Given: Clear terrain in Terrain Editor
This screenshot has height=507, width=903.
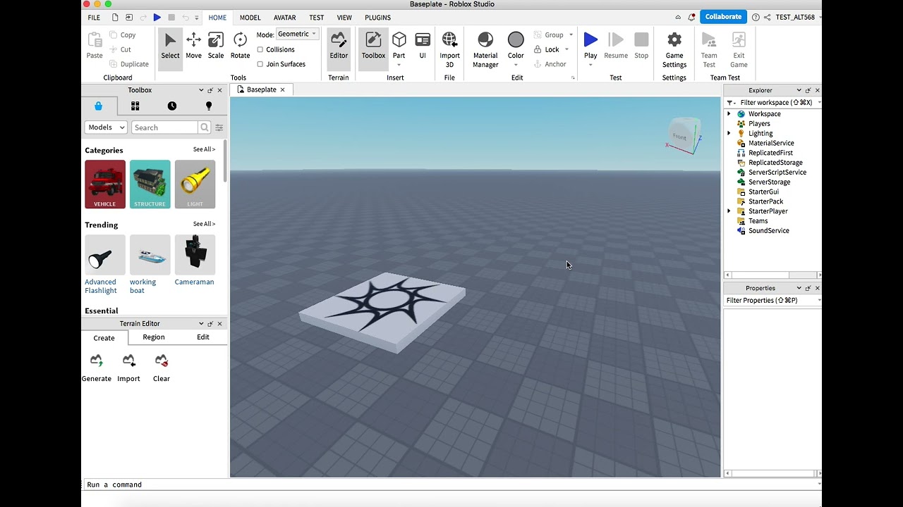Looking at the screenshot, I should (162, 368).
